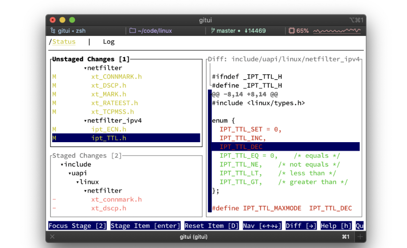Click the enum { diff line
This screenshot has height=248, width=407.
tap(223, 121)
